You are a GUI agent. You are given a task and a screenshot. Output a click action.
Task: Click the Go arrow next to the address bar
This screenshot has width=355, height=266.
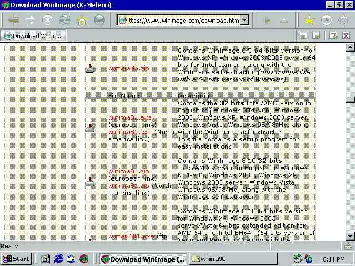pyautogui.click(x=267, y=21)
